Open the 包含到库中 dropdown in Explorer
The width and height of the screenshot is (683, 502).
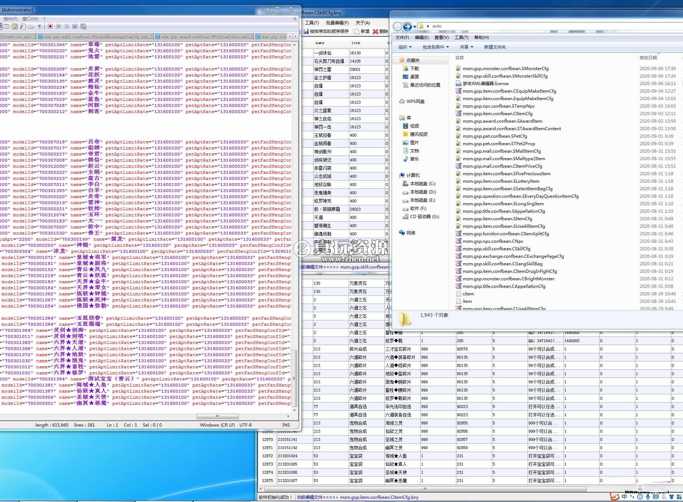tap(436, 47)
